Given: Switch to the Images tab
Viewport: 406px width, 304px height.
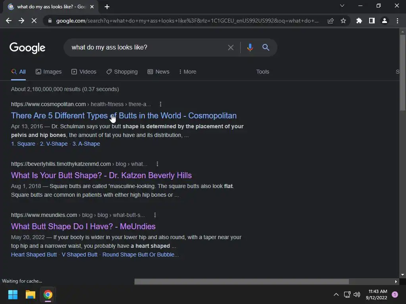Looking at the screenshot, I should [49, 72].
